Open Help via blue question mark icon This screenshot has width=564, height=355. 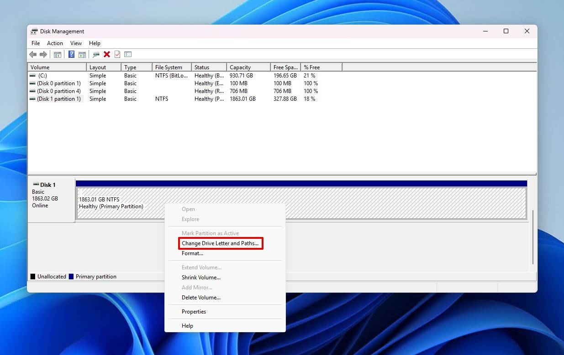coord(71,55)
